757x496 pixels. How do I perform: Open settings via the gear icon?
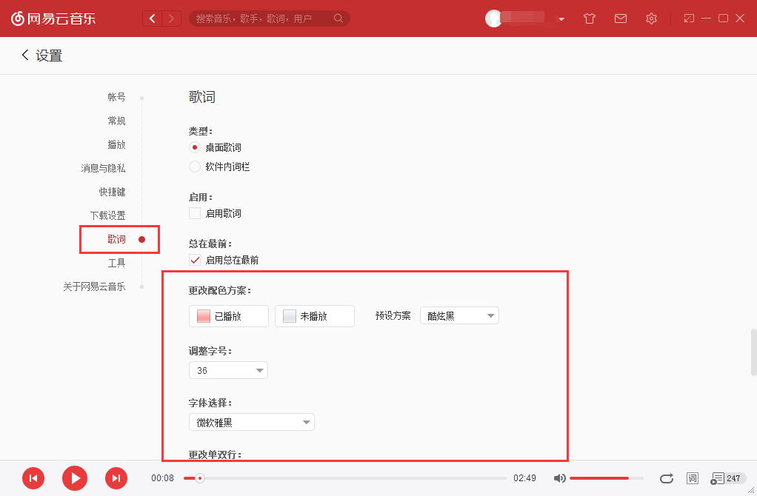coord(651,19)
